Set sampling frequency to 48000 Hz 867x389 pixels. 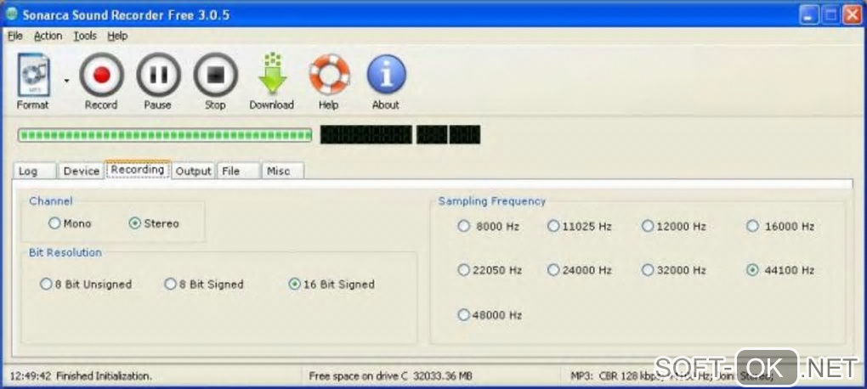point(490,315)
